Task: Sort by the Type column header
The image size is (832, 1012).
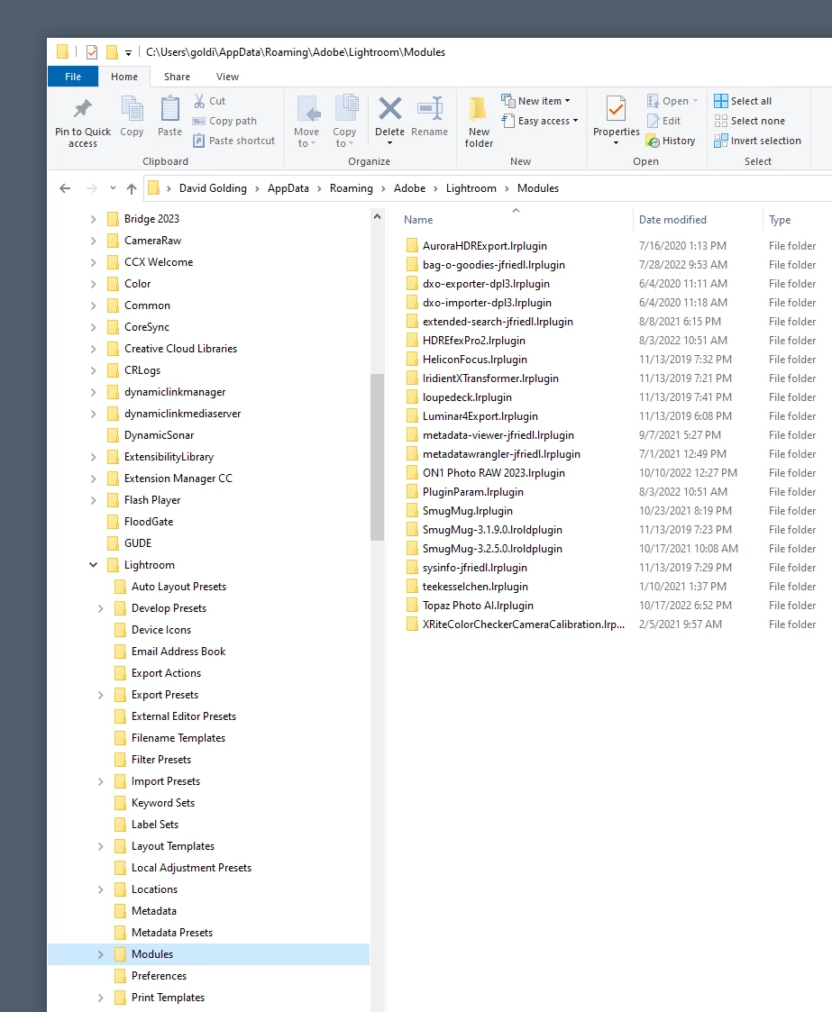Action: [780, 220]
